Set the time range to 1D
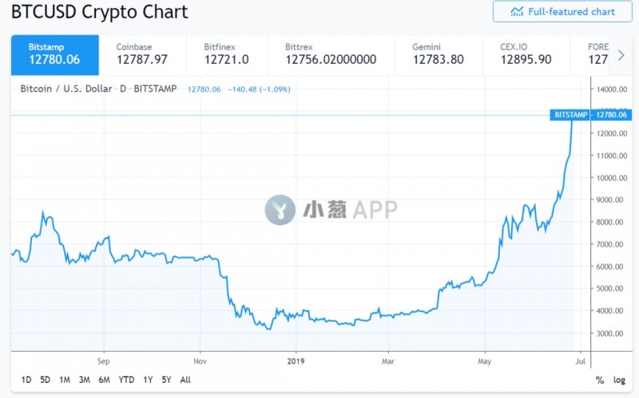Screen dimensions: 639x398 pyautogui.click(x=26, y=380)
